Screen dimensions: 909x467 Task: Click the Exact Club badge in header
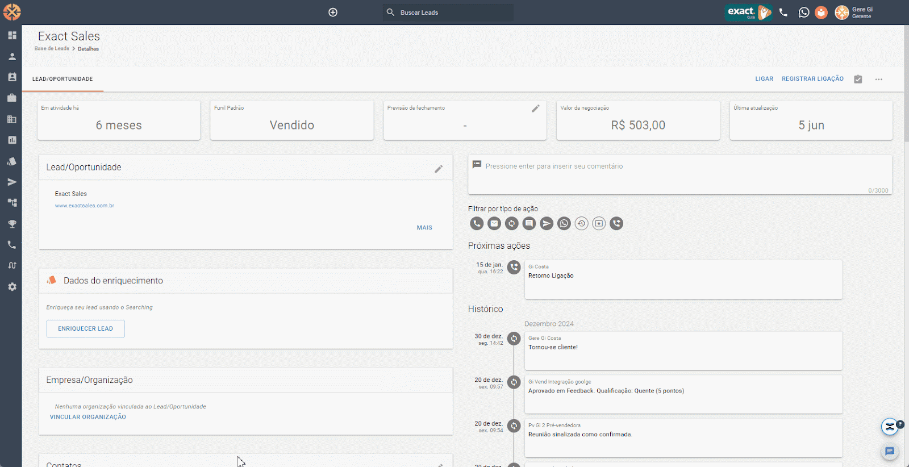pos(748,12)
